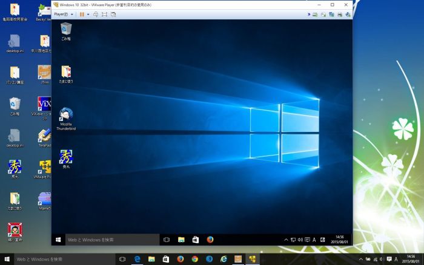Open the TeraPad shortcut on the host desktop
Screen dimensions: 424x265
coord(44,136)
